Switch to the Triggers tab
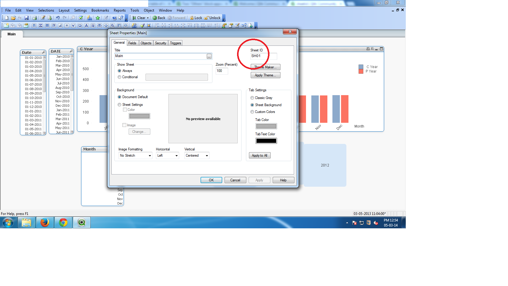This screenshot has height=286, width=508. coord(175,43)
